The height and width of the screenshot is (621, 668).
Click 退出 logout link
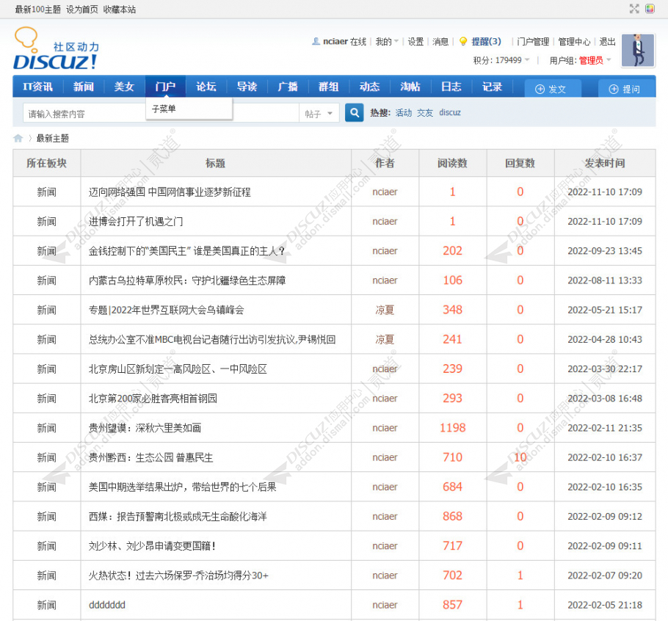coord(607,41)
